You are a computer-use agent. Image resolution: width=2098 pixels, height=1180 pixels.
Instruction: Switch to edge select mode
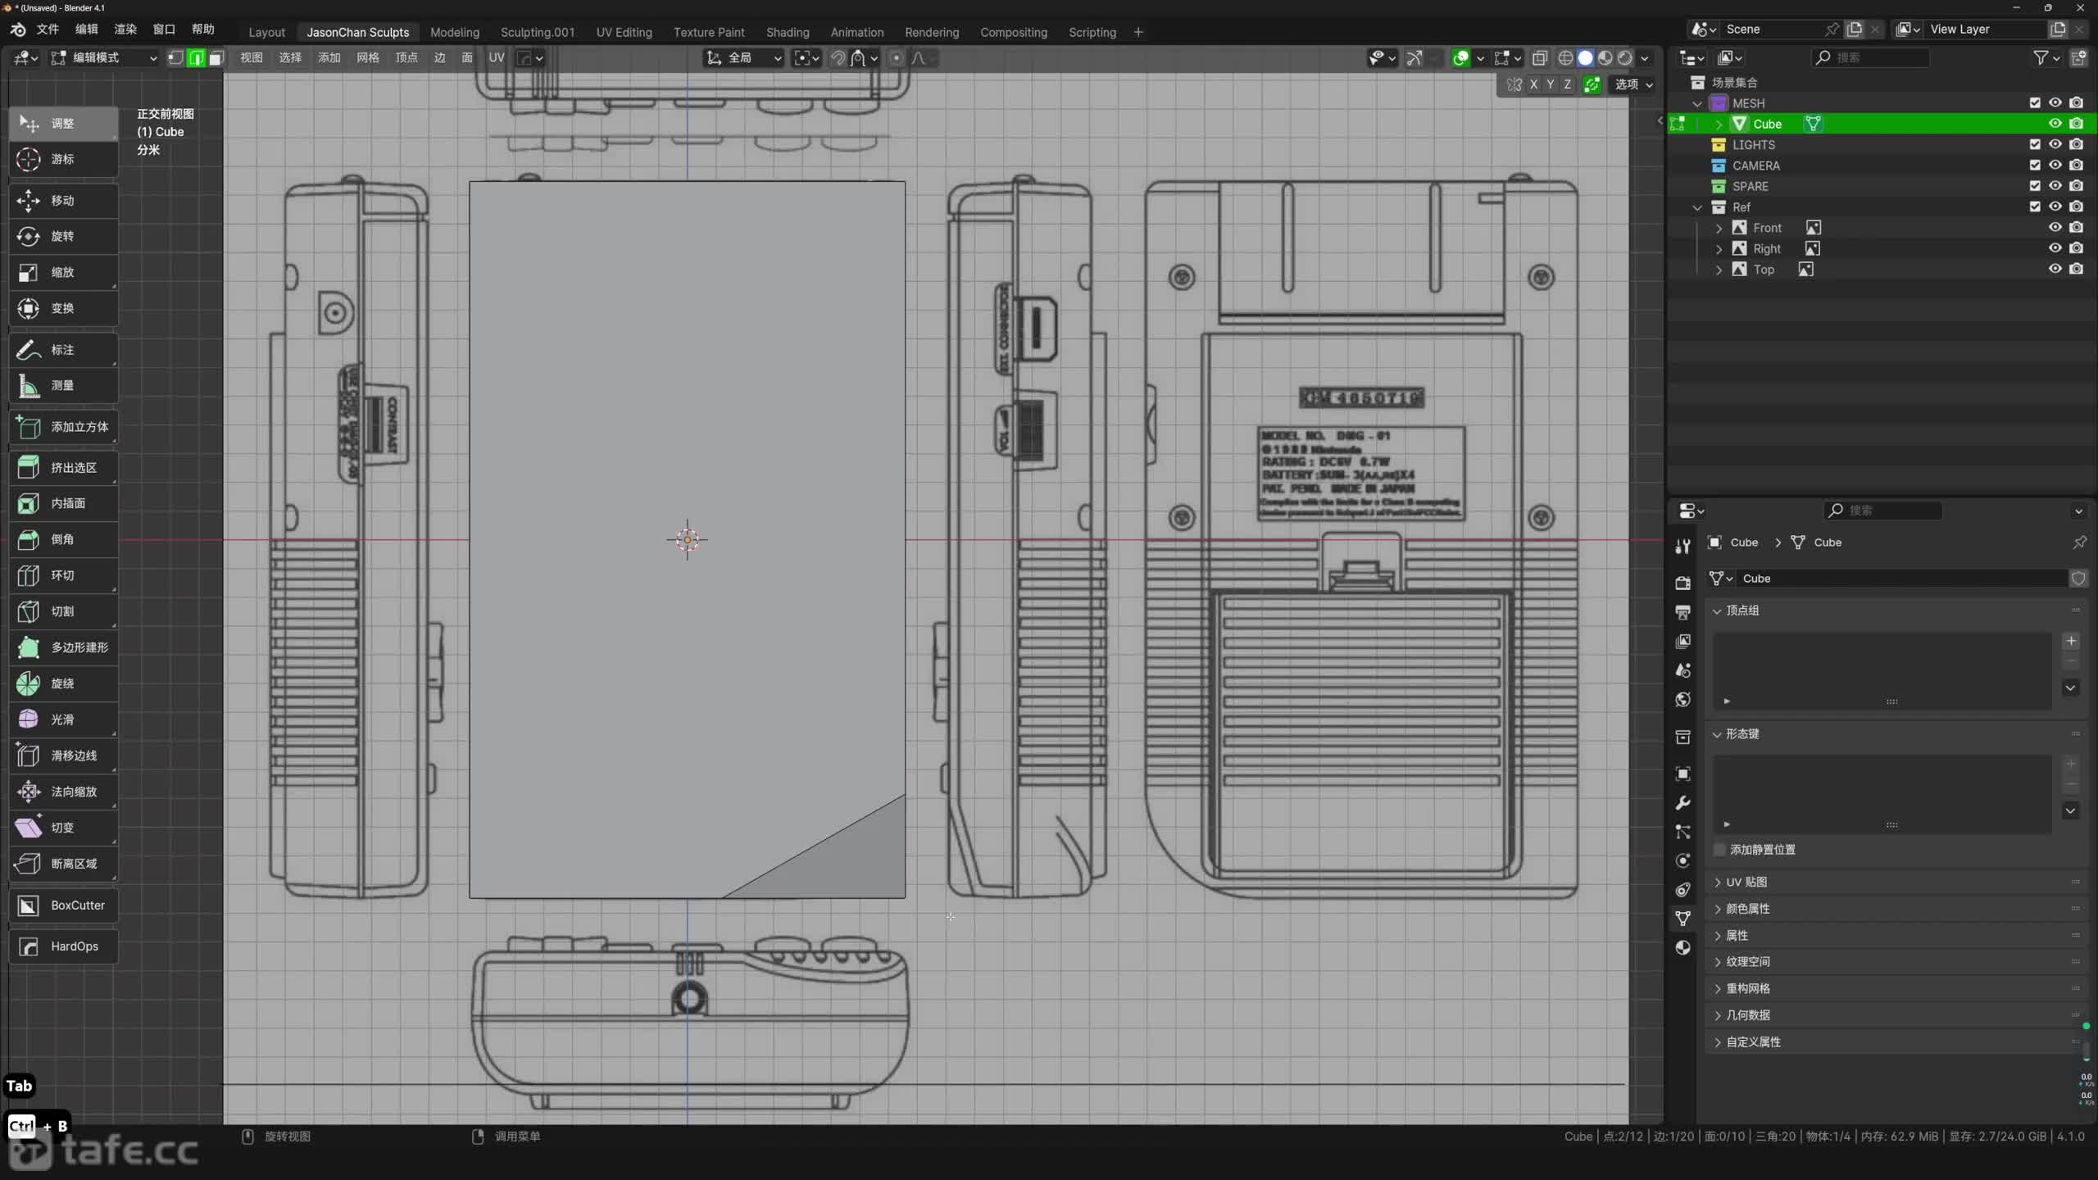(196, 58)
